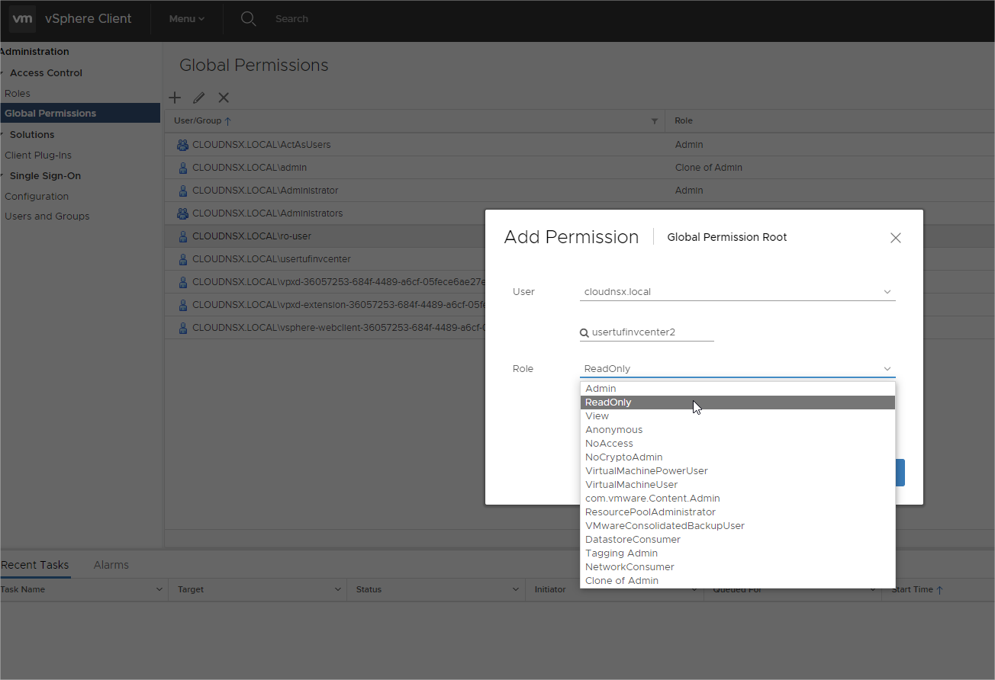The width and height of the screenshot is (995, 680).
Task: Open Users and Groups in sidebar
Action: click(x=47, y=217)
